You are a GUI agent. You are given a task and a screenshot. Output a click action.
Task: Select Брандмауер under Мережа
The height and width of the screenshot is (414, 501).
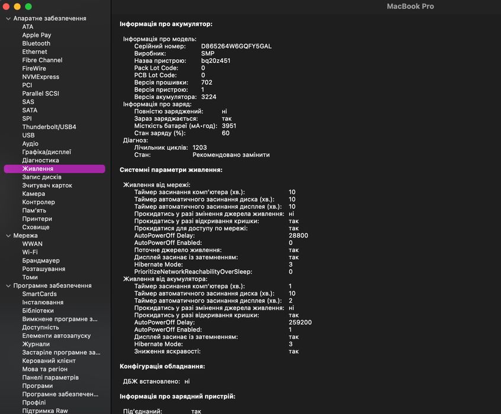pyautogui.click(x=41, y=261)
